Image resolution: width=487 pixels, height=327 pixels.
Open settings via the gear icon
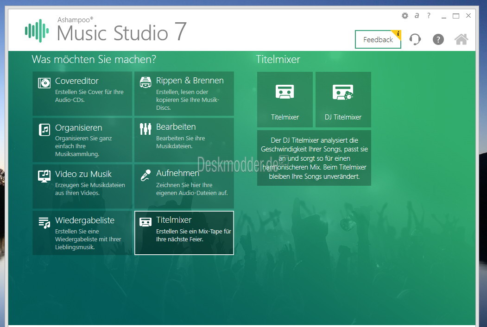coord(405,16)
